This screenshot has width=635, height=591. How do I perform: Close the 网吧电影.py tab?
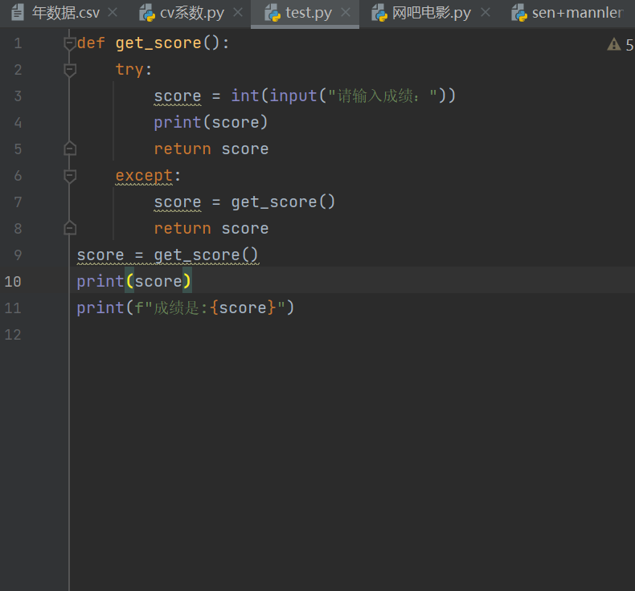485,13
